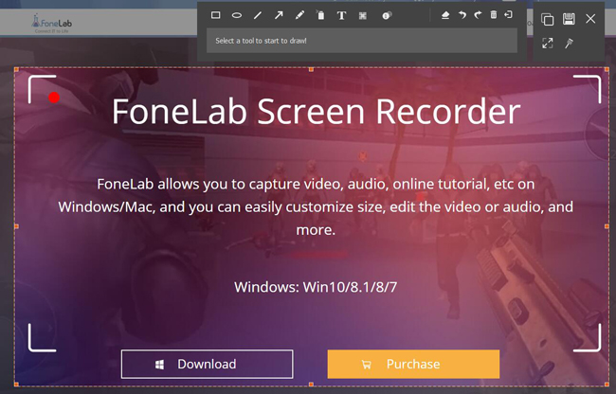Image resolution: width=616 pixels, height=394 pixels.
Task: Close the snapshot toolbar
Action: 590,19
